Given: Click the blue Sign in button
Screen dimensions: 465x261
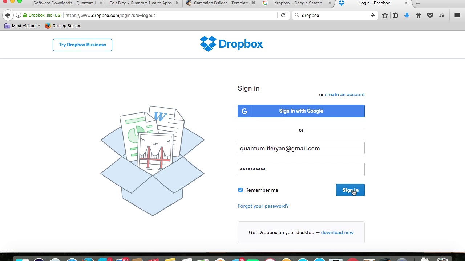Looking at the screenshot, I should click(x=350, y=190).
